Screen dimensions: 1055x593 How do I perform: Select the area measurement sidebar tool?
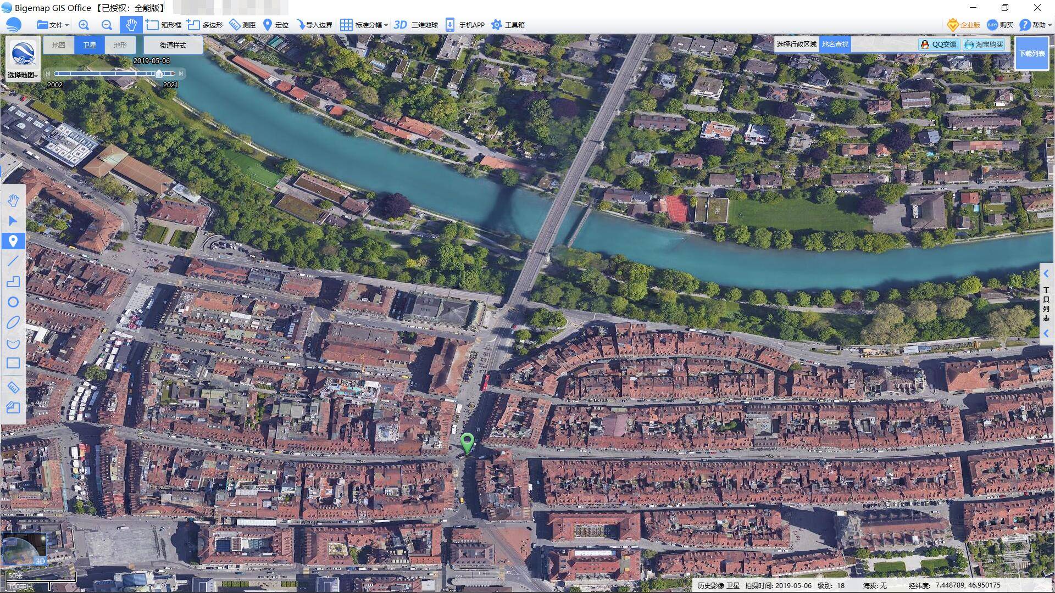click(x=13, y=407)
